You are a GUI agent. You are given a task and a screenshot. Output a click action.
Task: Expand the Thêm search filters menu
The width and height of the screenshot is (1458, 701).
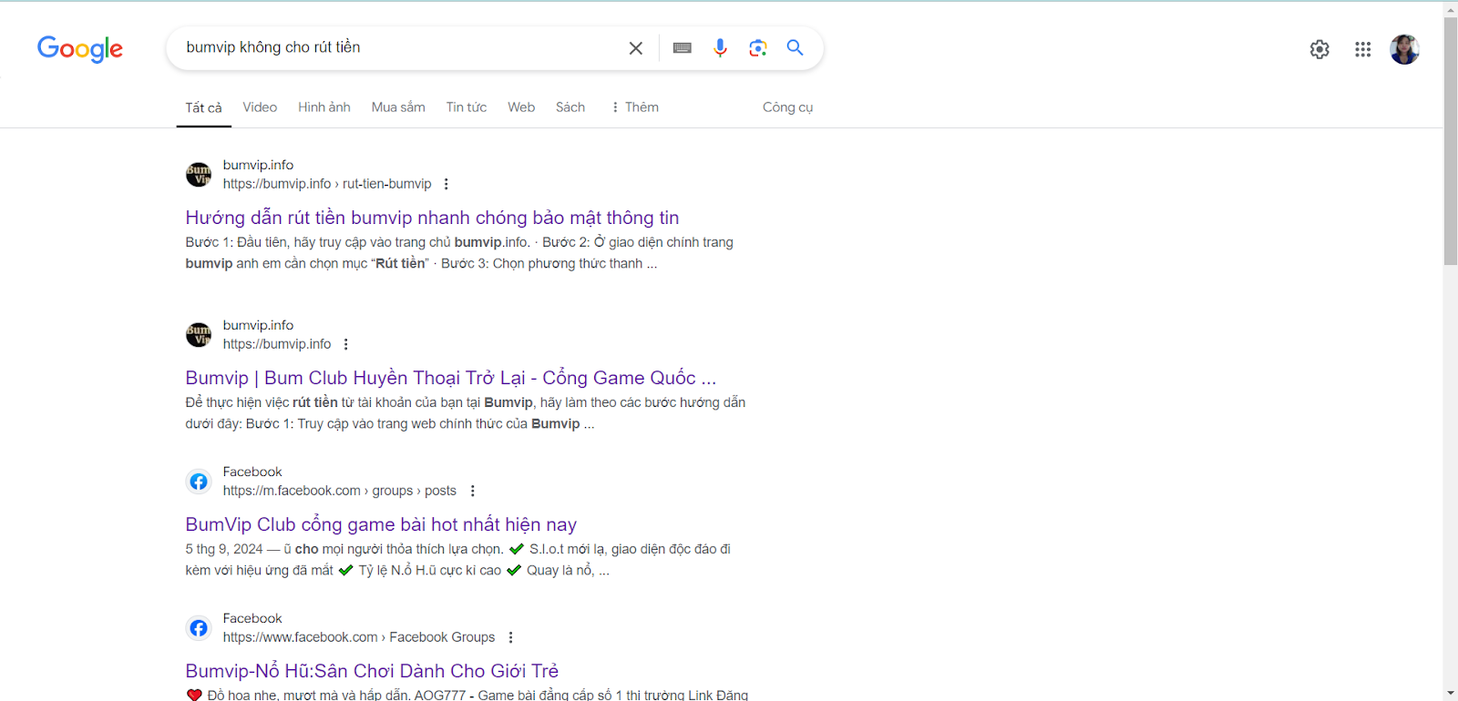coord(634,107)
